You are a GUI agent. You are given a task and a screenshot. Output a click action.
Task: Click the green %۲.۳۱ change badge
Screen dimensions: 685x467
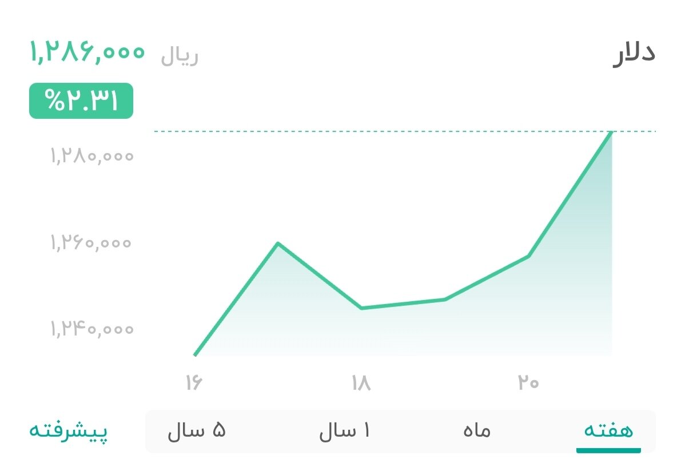point(81,102)
